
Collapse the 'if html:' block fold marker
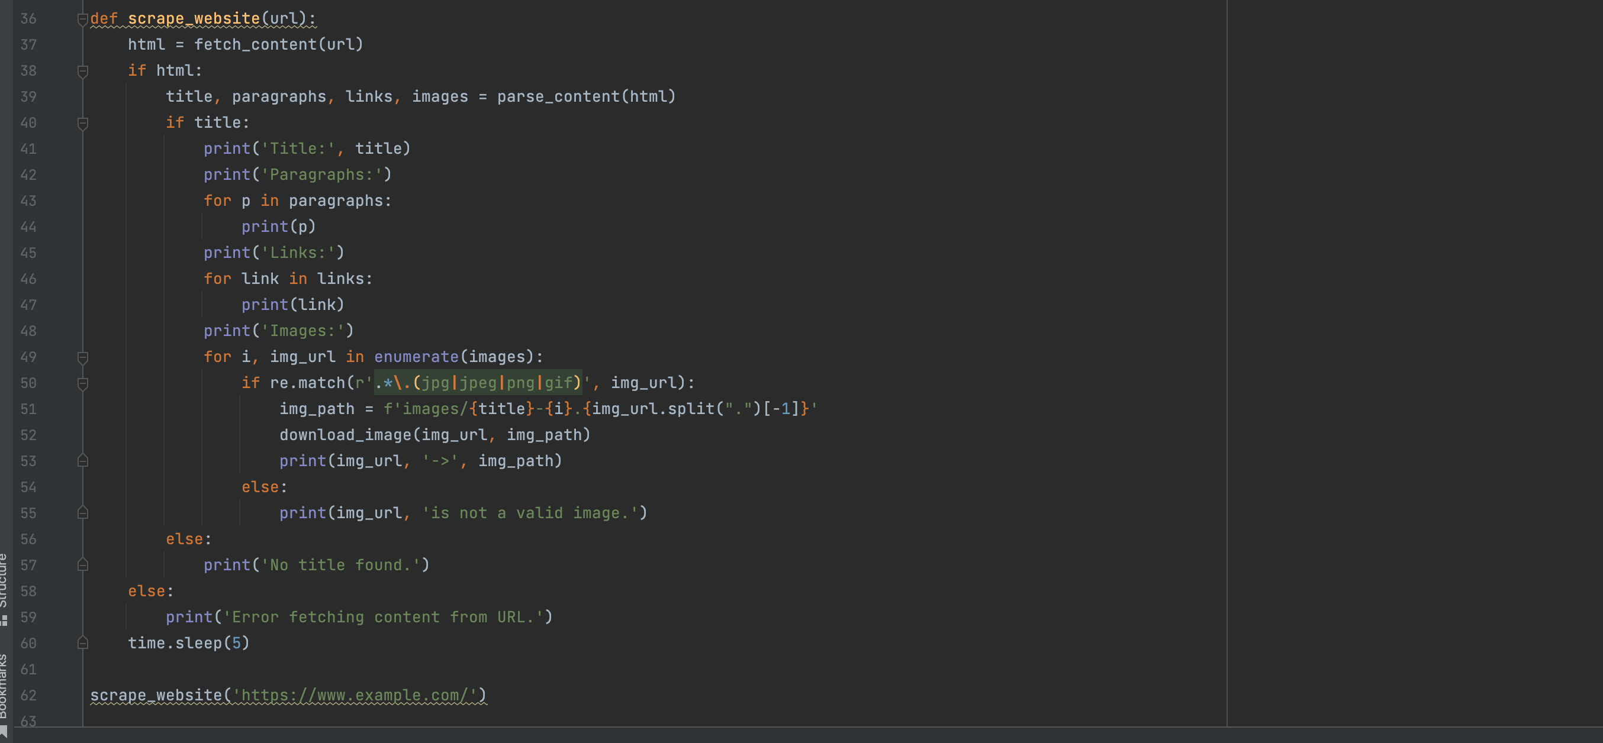tap(83, 72)
